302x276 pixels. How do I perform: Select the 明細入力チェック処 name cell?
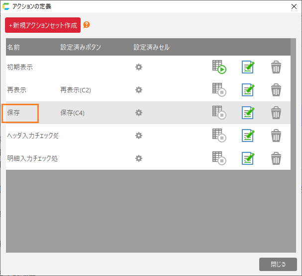pos(32,158)
